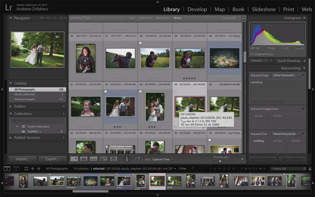This screenshot has width=315, height=197.
Task: Add a publish service with plus icon
Action: [x=64, y=138]
